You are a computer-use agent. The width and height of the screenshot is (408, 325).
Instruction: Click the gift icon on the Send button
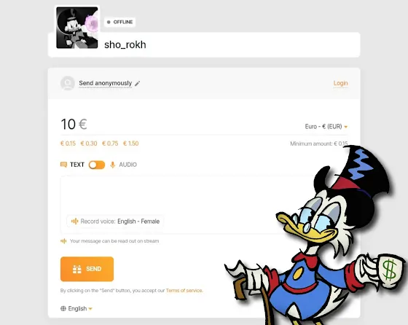[77, 269]
